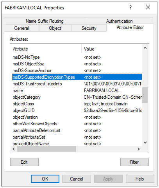Click the Attribute column header
Screen dimensions: 159x188
tap(46, 49)
